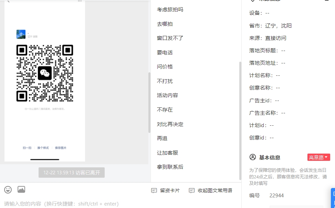
Task: Open the emoji picker
Action: [8, 190]
